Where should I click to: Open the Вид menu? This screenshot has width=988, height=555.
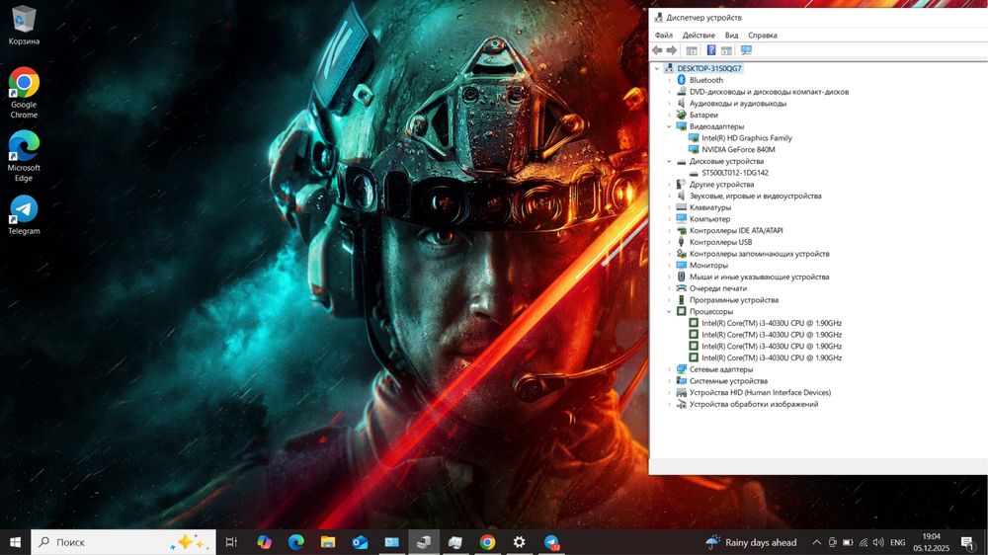click(731, 36)
